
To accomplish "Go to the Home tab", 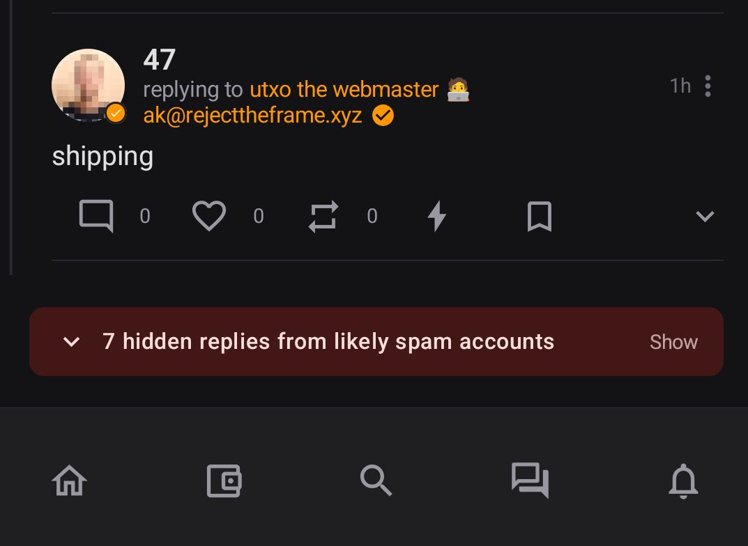I will (x=69, y=481).
